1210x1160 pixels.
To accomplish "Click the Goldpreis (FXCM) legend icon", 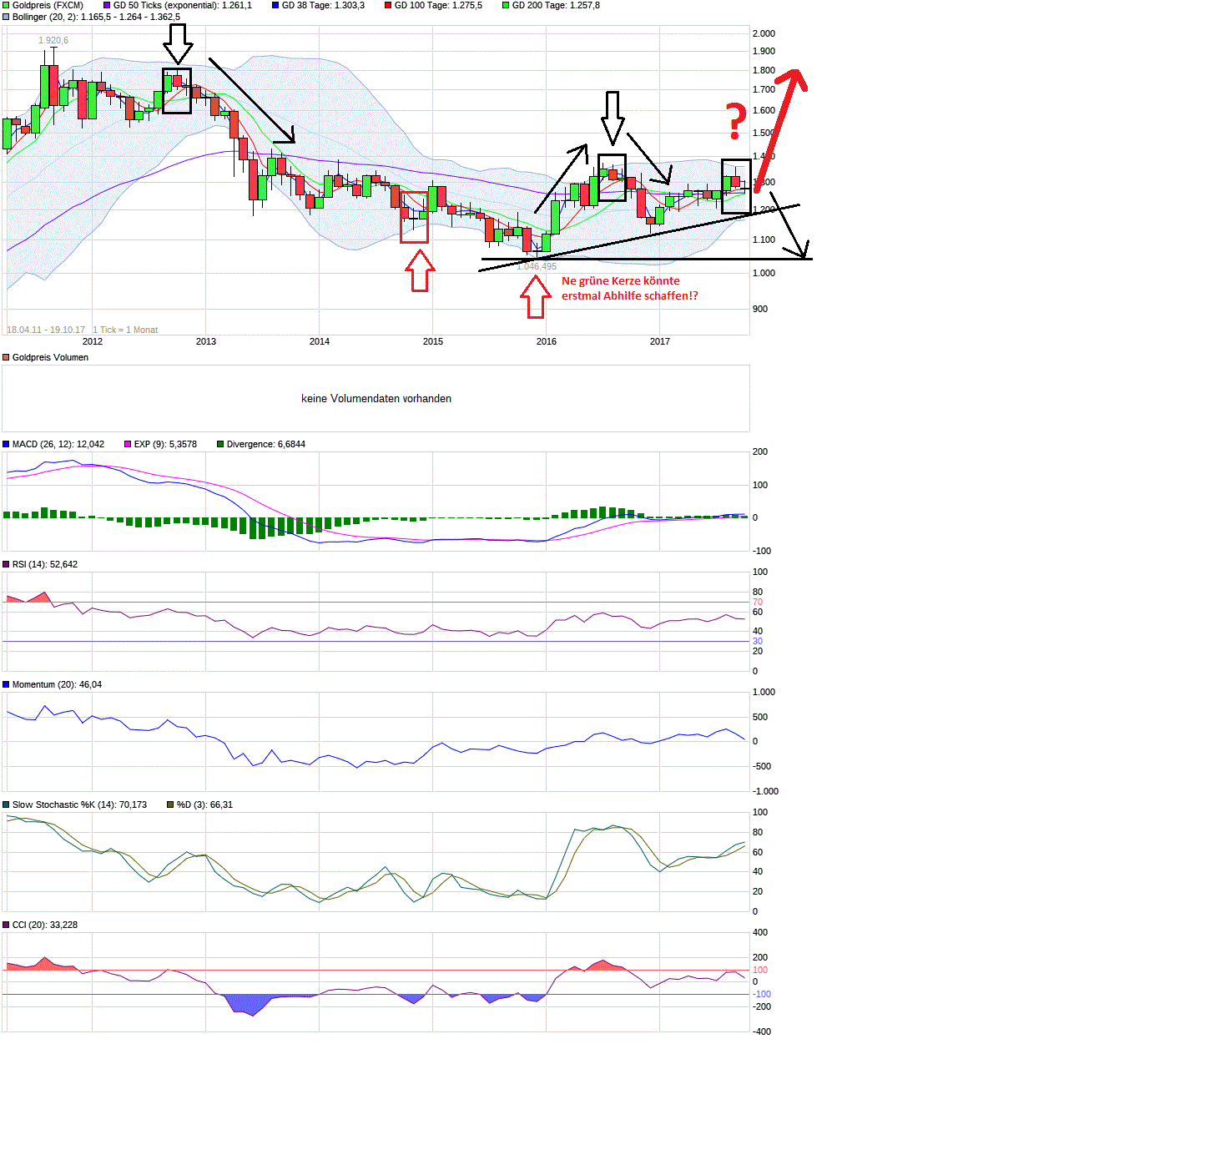I will (x=6, y=5).
